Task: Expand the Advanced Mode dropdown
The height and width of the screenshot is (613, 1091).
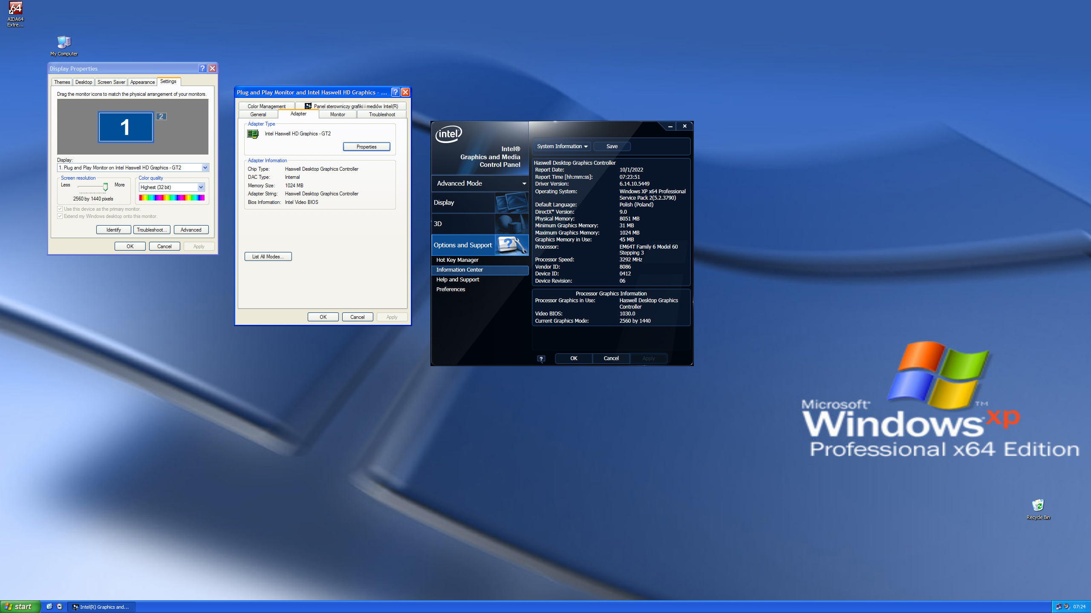Action: pos(480,183)
